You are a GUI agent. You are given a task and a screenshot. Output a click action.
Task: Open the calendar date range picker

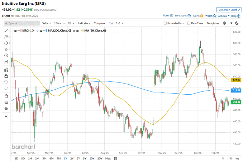point(116,159)
